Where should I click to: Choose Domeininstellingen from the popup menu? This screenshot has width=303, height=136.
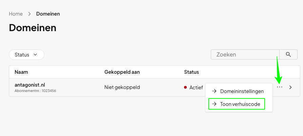coord(242,91)
